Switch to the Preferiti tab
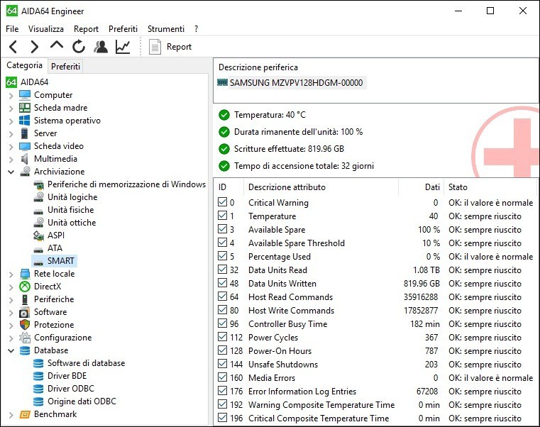The height and width of the screenshot is (427, 540). 66,66
